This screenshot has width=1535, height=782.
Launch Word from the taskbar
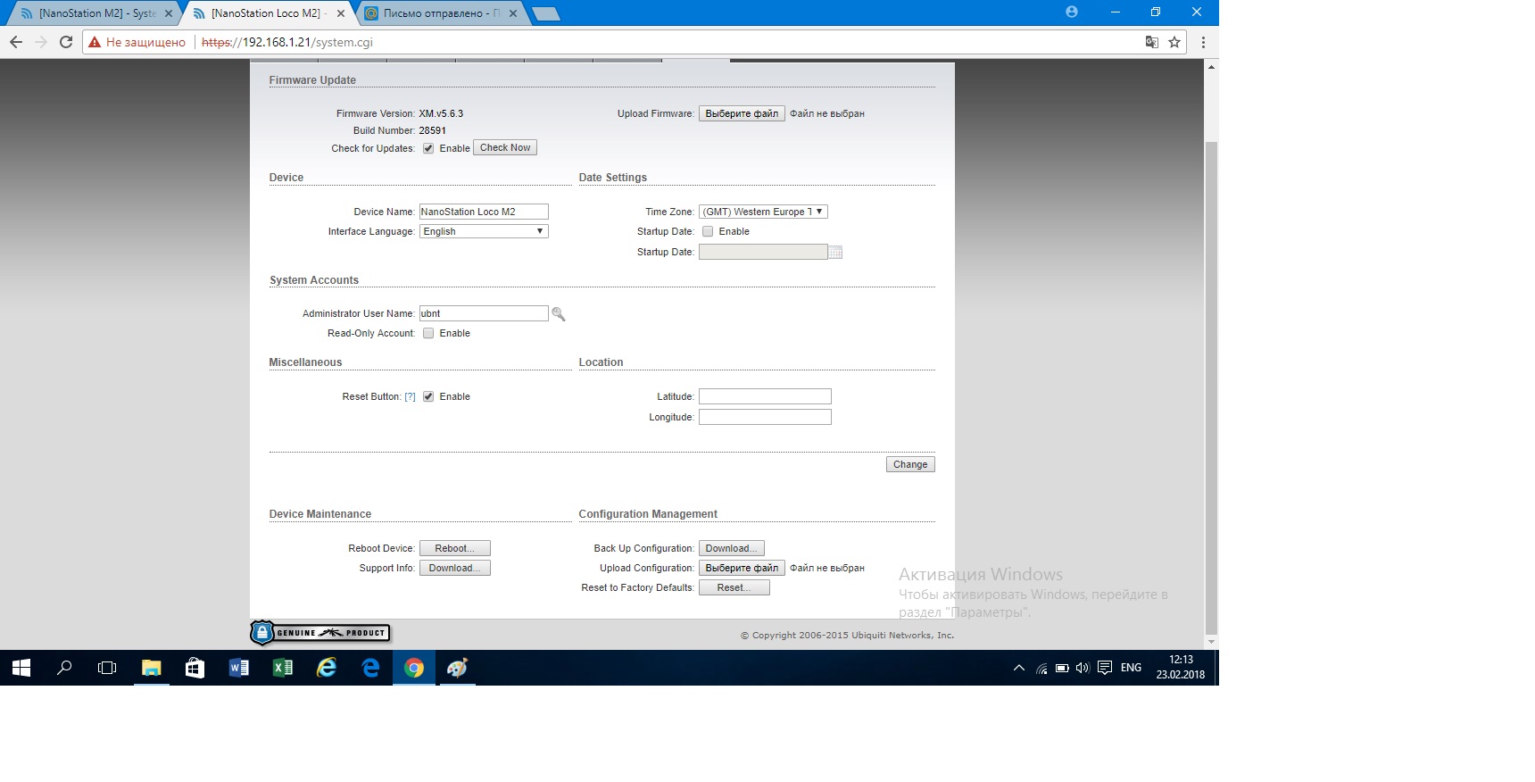(238, 668)
